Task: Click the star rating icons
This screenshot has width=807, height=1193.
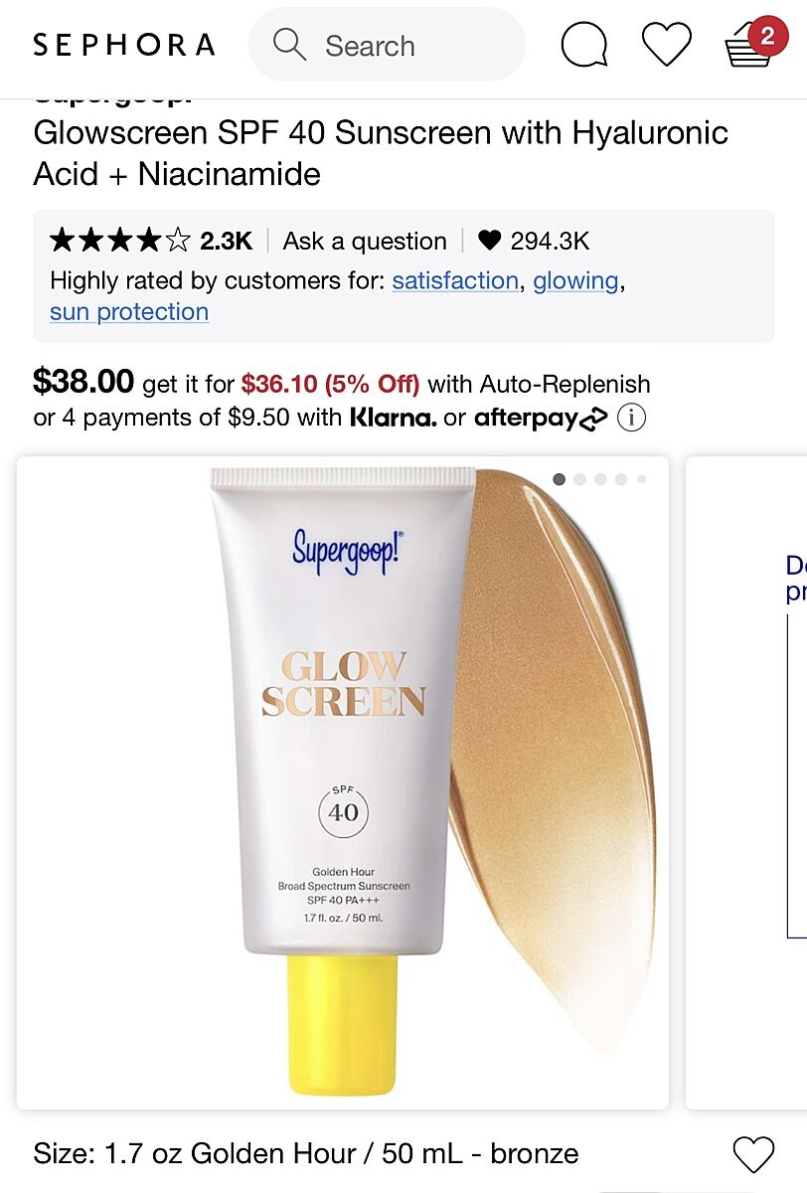Action: click(119, 241)
